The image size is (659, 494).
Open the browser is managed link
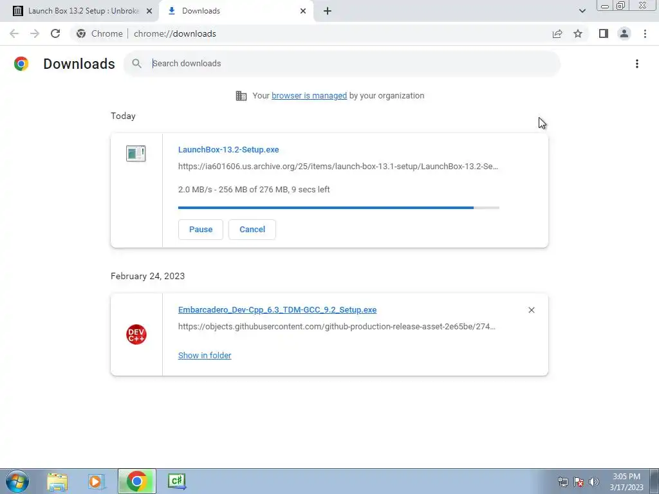[310, 96]
